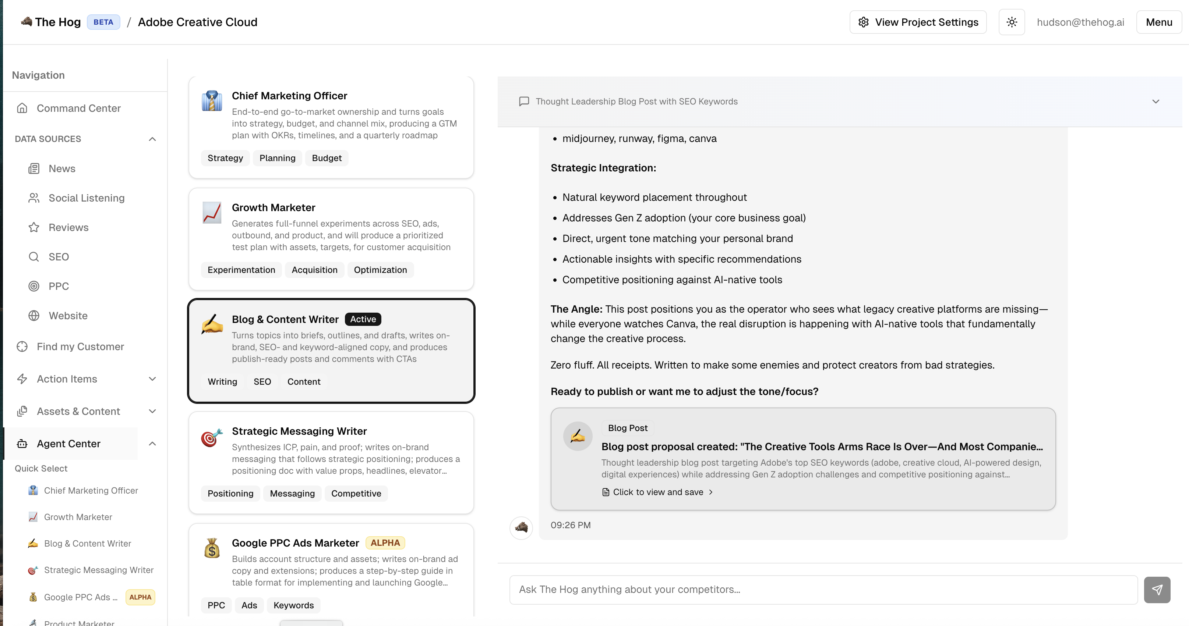Open Website globe item
The width and height of the screenshot is (1189, 626).
tap(68, 316)
